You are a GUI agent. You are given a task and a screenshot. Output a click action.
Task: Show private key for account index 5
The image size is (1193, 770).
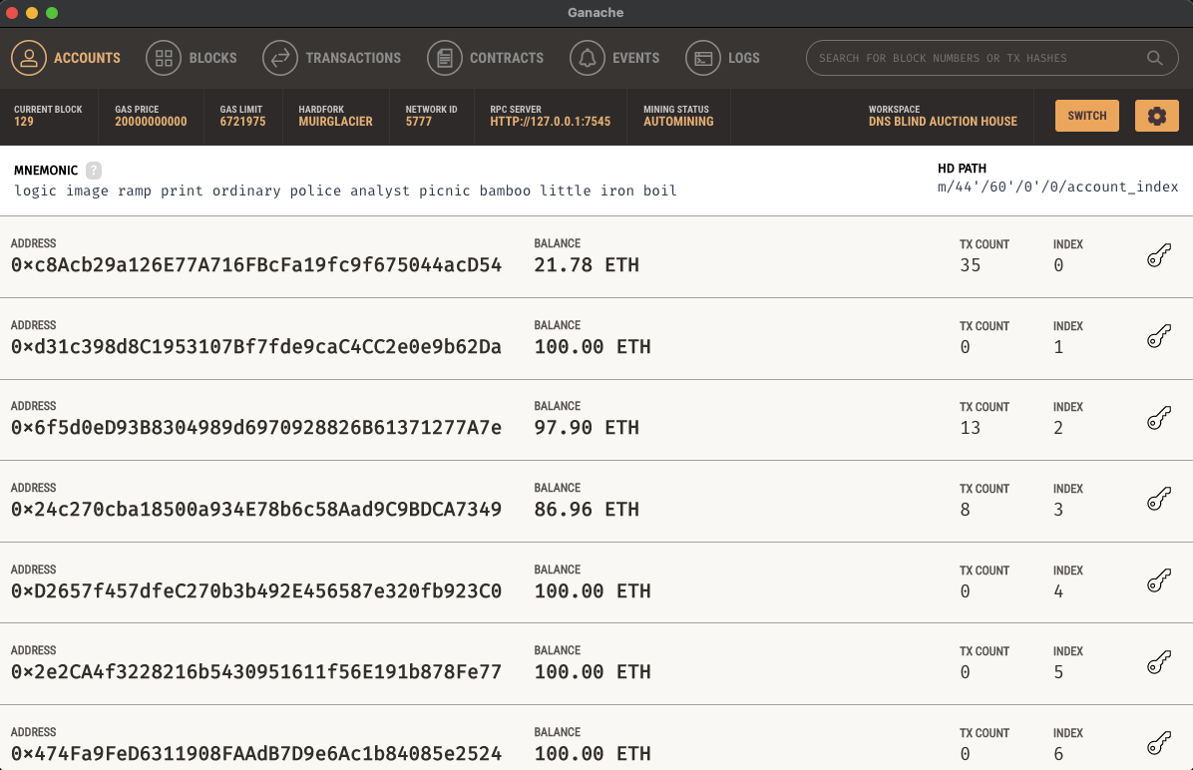[x=1159, y=663]
